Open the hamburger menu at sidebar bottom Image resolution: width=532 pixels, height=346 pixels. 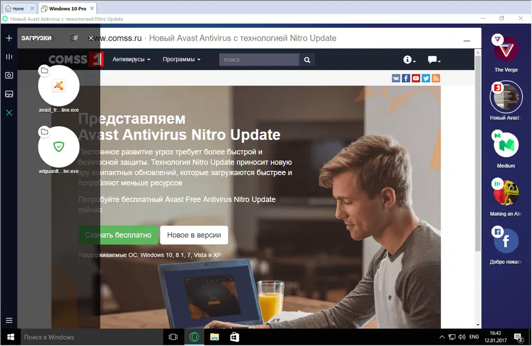tap(9, 320)
